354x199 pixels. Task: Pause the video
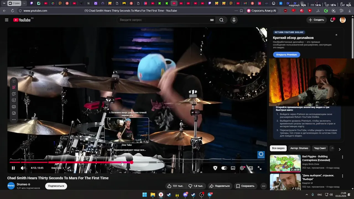(13, 168)
